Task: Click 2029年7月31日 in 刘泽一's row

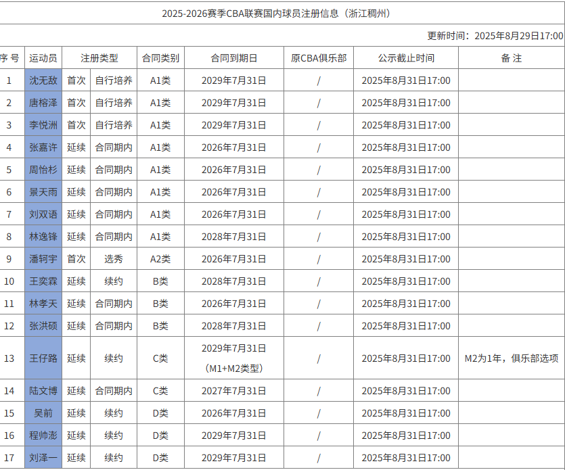Action: click(x=234, y=458)
